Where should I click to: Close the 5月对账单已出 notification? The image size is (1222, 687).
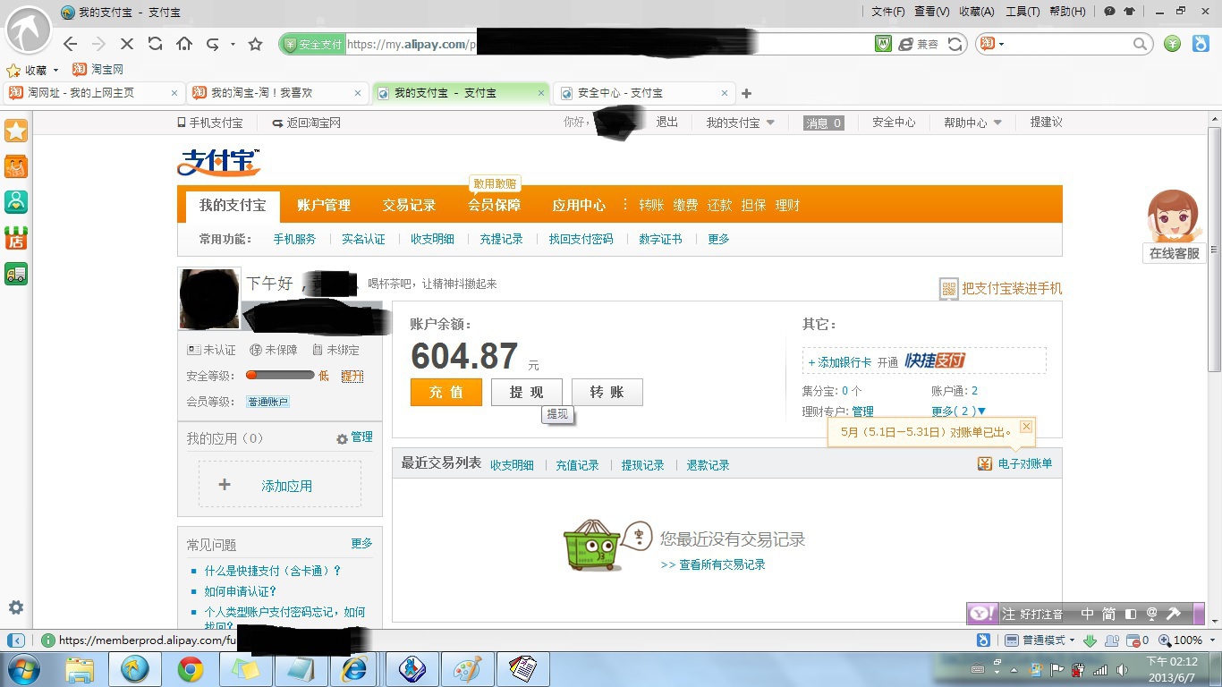pyautogui.click(x=1026, y=427)
